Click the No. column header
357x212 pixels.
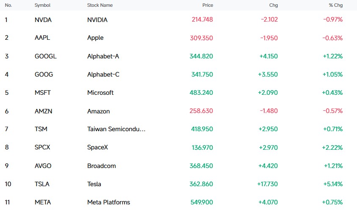[x=8, y=5]
